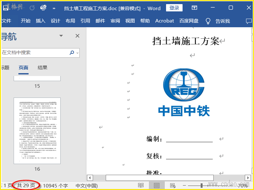Screen dimensions: 254x190
Task: Switch to Read Mode view icon
Action: (x=141, y=186)
